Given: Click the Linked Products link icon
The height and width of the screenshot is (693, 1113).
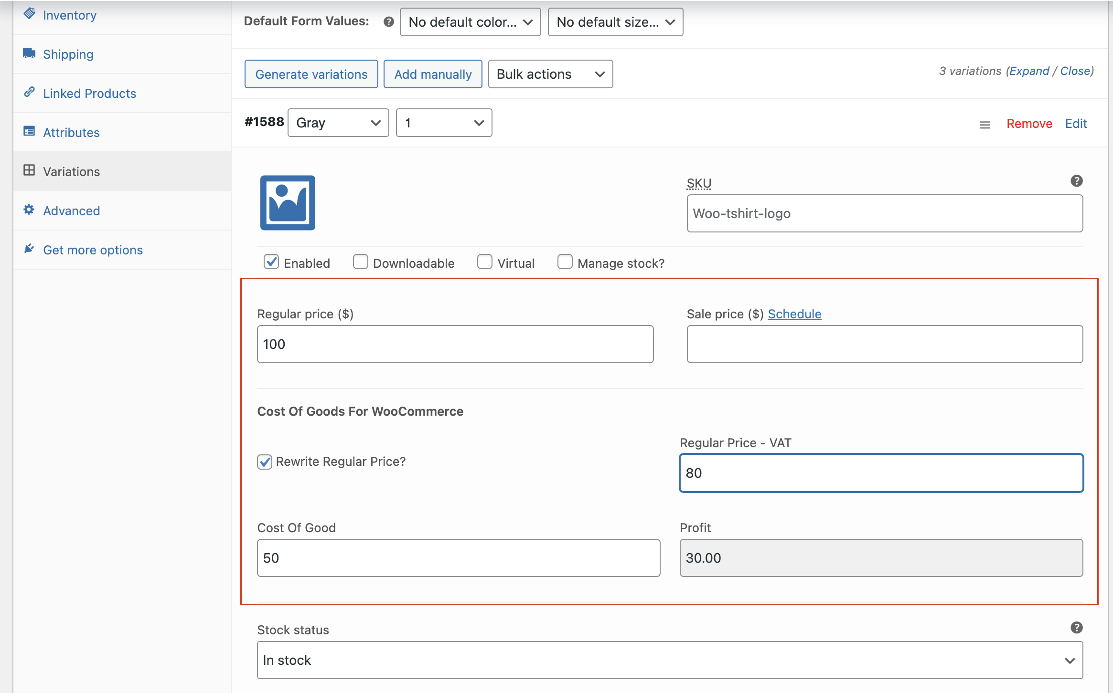Looking at the screenshot, I should (x=29, y=92).
